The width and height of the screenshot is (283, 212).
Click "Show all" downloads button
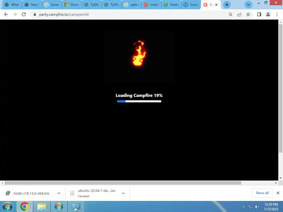click(262, 193)
